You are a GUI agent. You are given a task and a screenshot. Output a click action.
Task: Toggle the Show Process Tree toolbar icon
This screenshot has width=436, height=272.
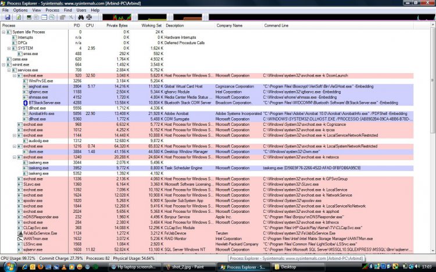pyautogui.click(x=36, y=17)
